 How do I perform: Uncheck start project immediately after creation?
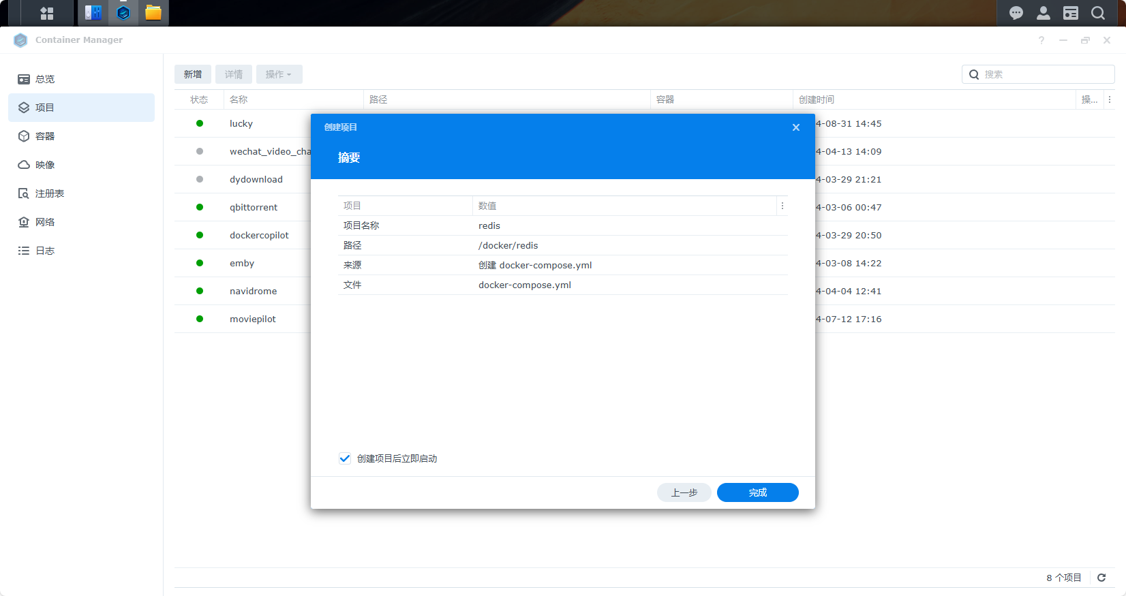tap(345, 458)
